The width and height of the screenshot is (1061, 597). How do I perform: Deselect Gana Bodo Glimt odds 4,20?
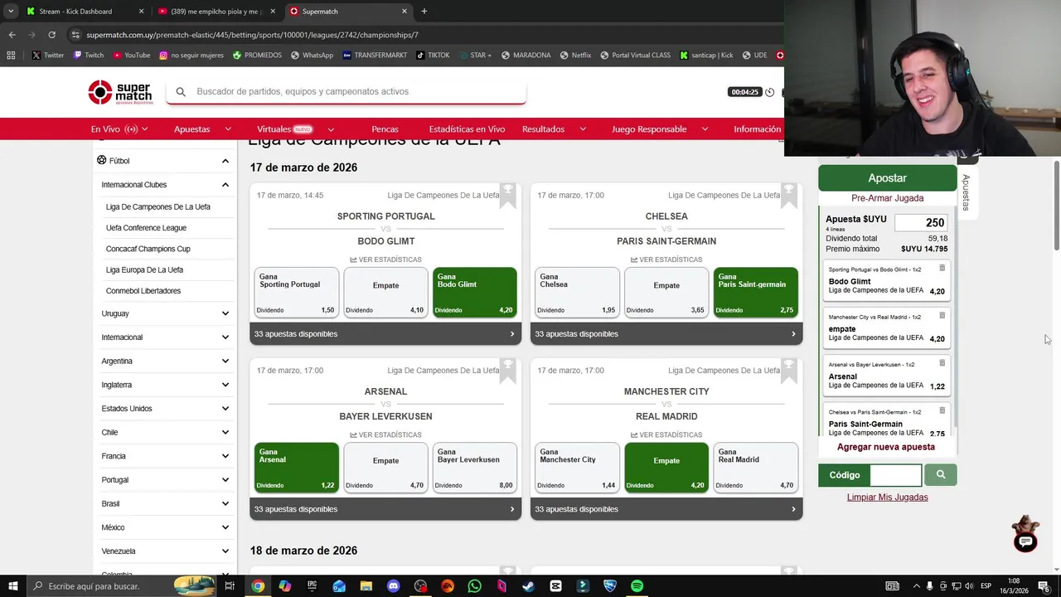(x=475, y=292)
